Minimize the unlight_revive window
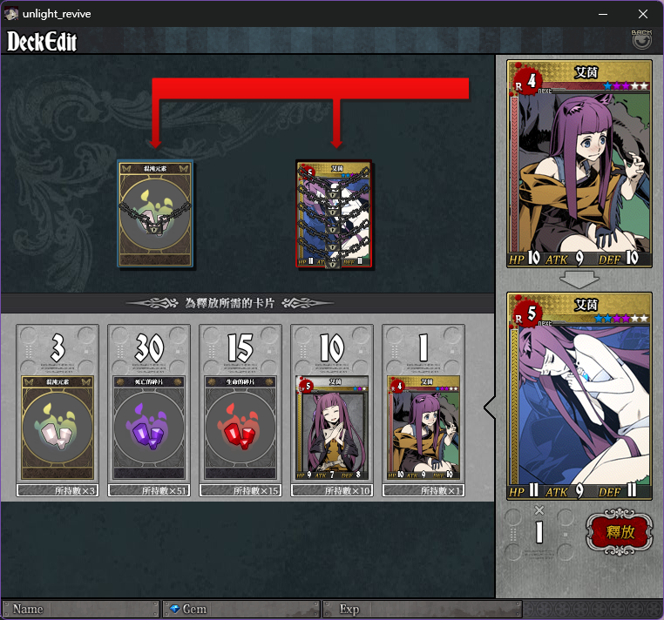664x620 pixels. [x=603, y=14]
